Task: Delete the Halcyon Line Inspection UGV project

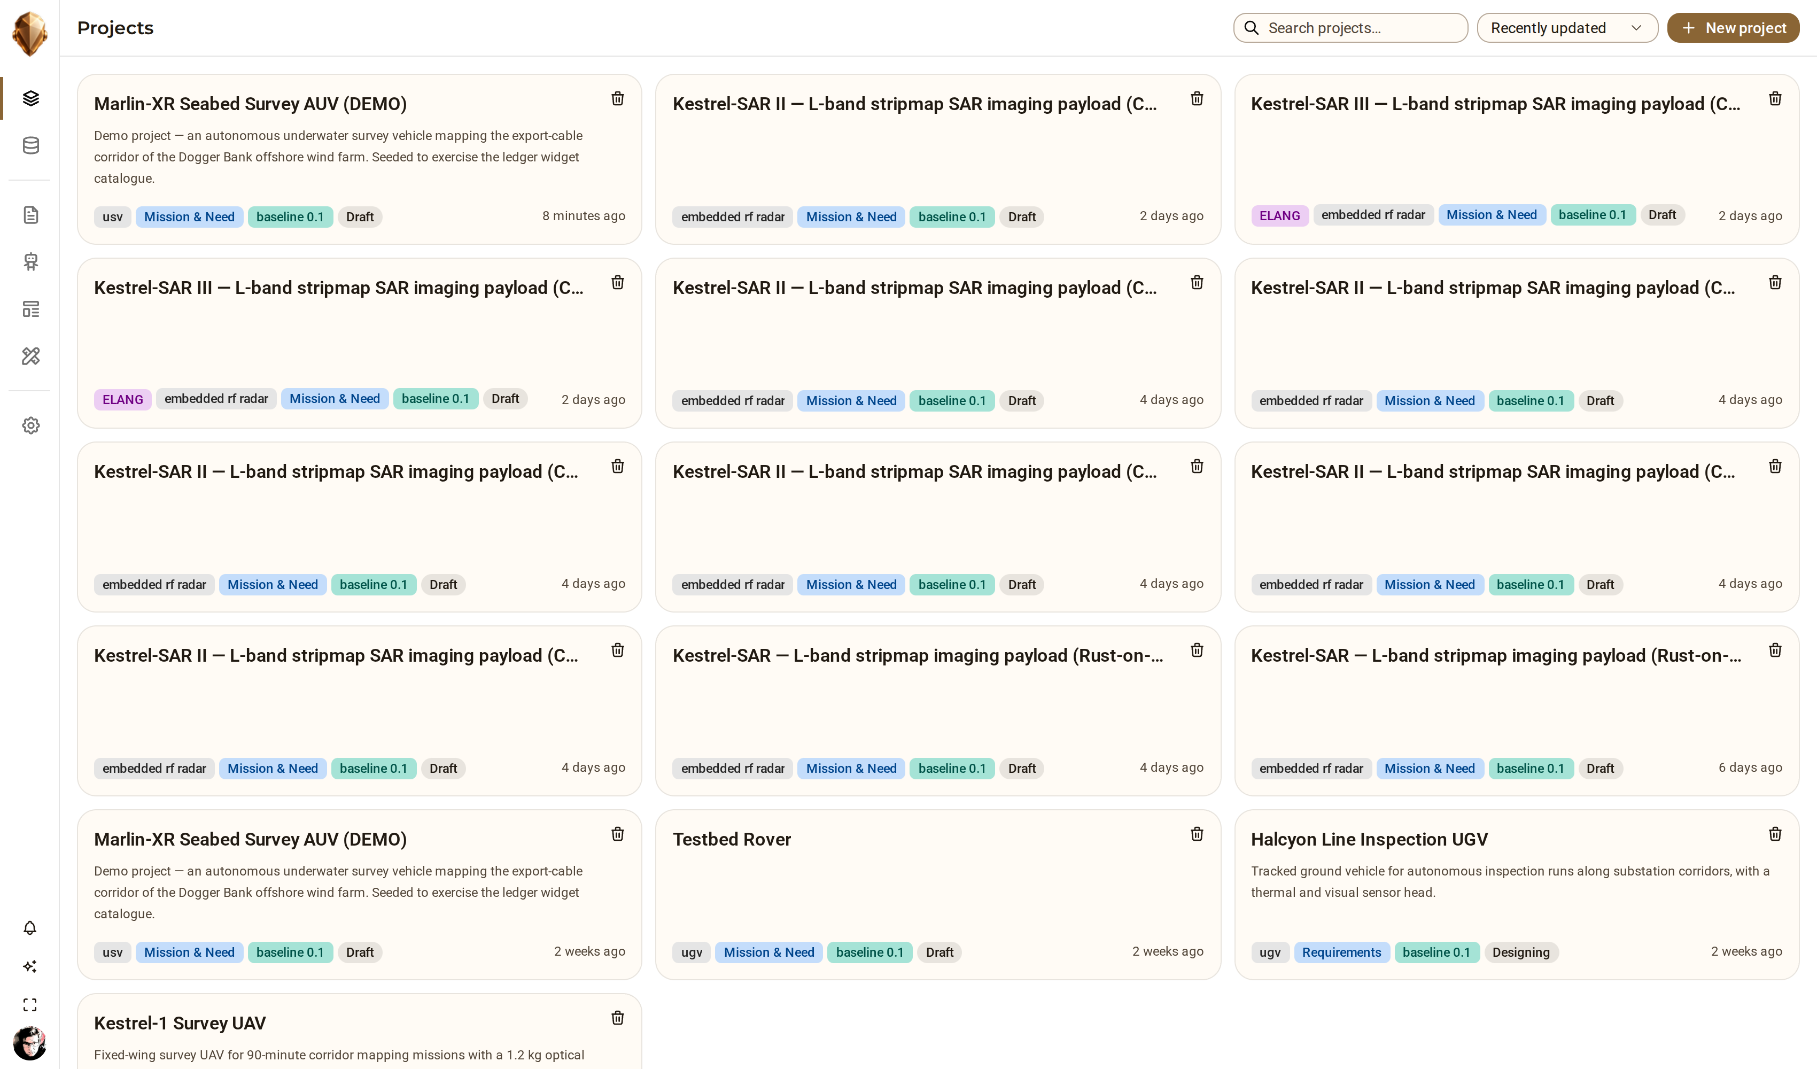Action: coord(1774,834)
